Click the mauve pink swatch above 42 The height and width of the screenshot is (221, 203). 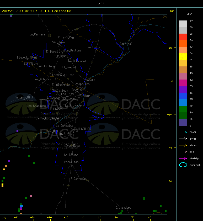[x=183, y=76]
